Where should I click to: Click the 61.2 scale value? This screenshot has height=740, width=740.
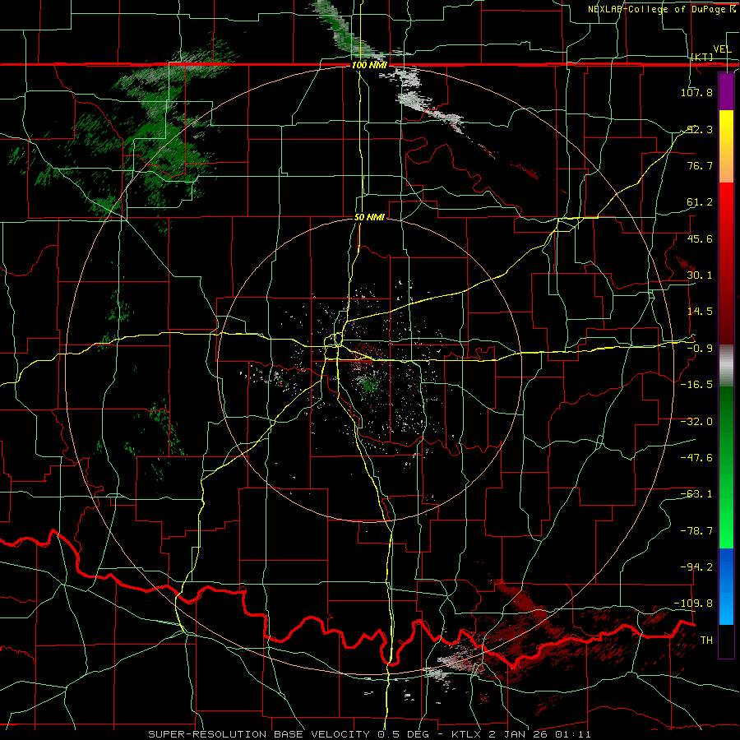click(700, 202)
